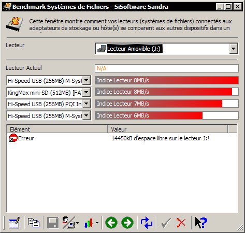The image size is (245, 233).
Task: Refresh results with the blue arrows icon
Action: 147,223
